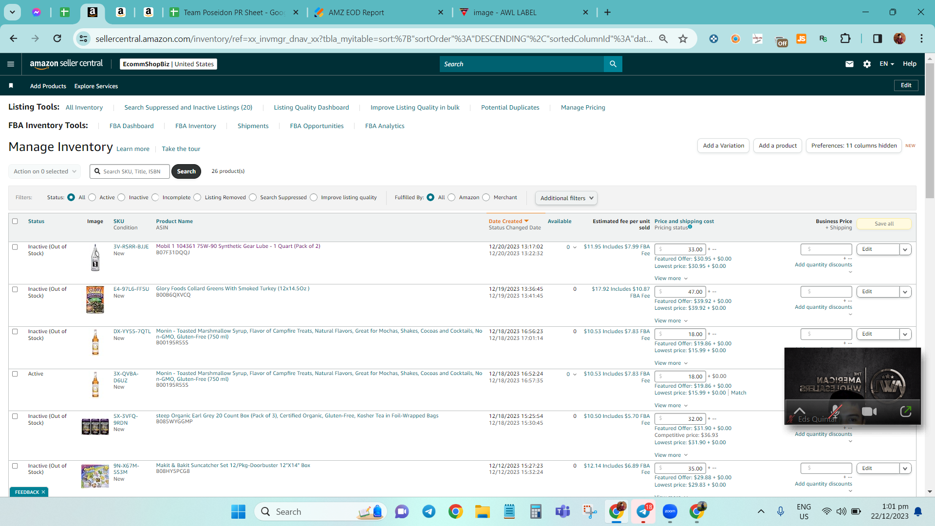Select the Active status radio filter
This screenshot has height=526, width=935.
[92, 197]
